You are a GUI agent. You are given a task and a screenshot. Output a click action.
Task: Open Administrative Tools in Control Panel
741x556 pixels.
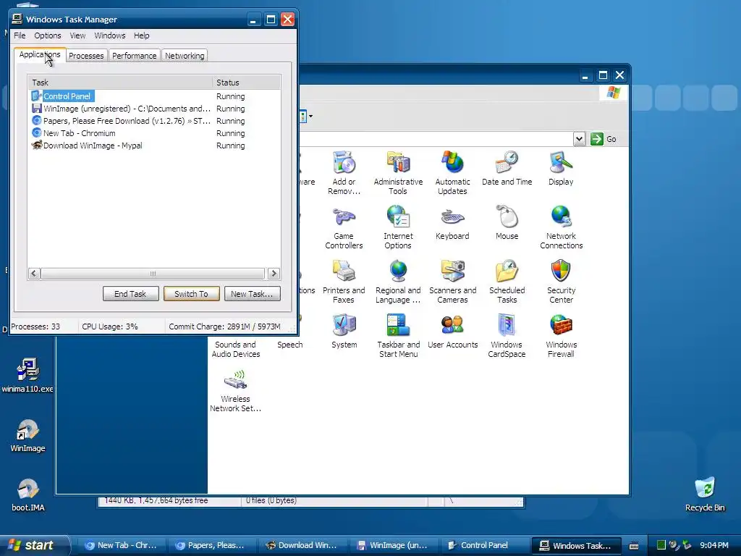(x=398, y=172)
